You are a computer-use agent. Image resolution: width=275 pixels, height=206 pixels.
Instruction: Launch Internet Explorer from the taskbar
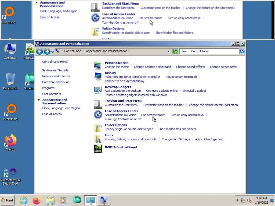tap(24, 200)
